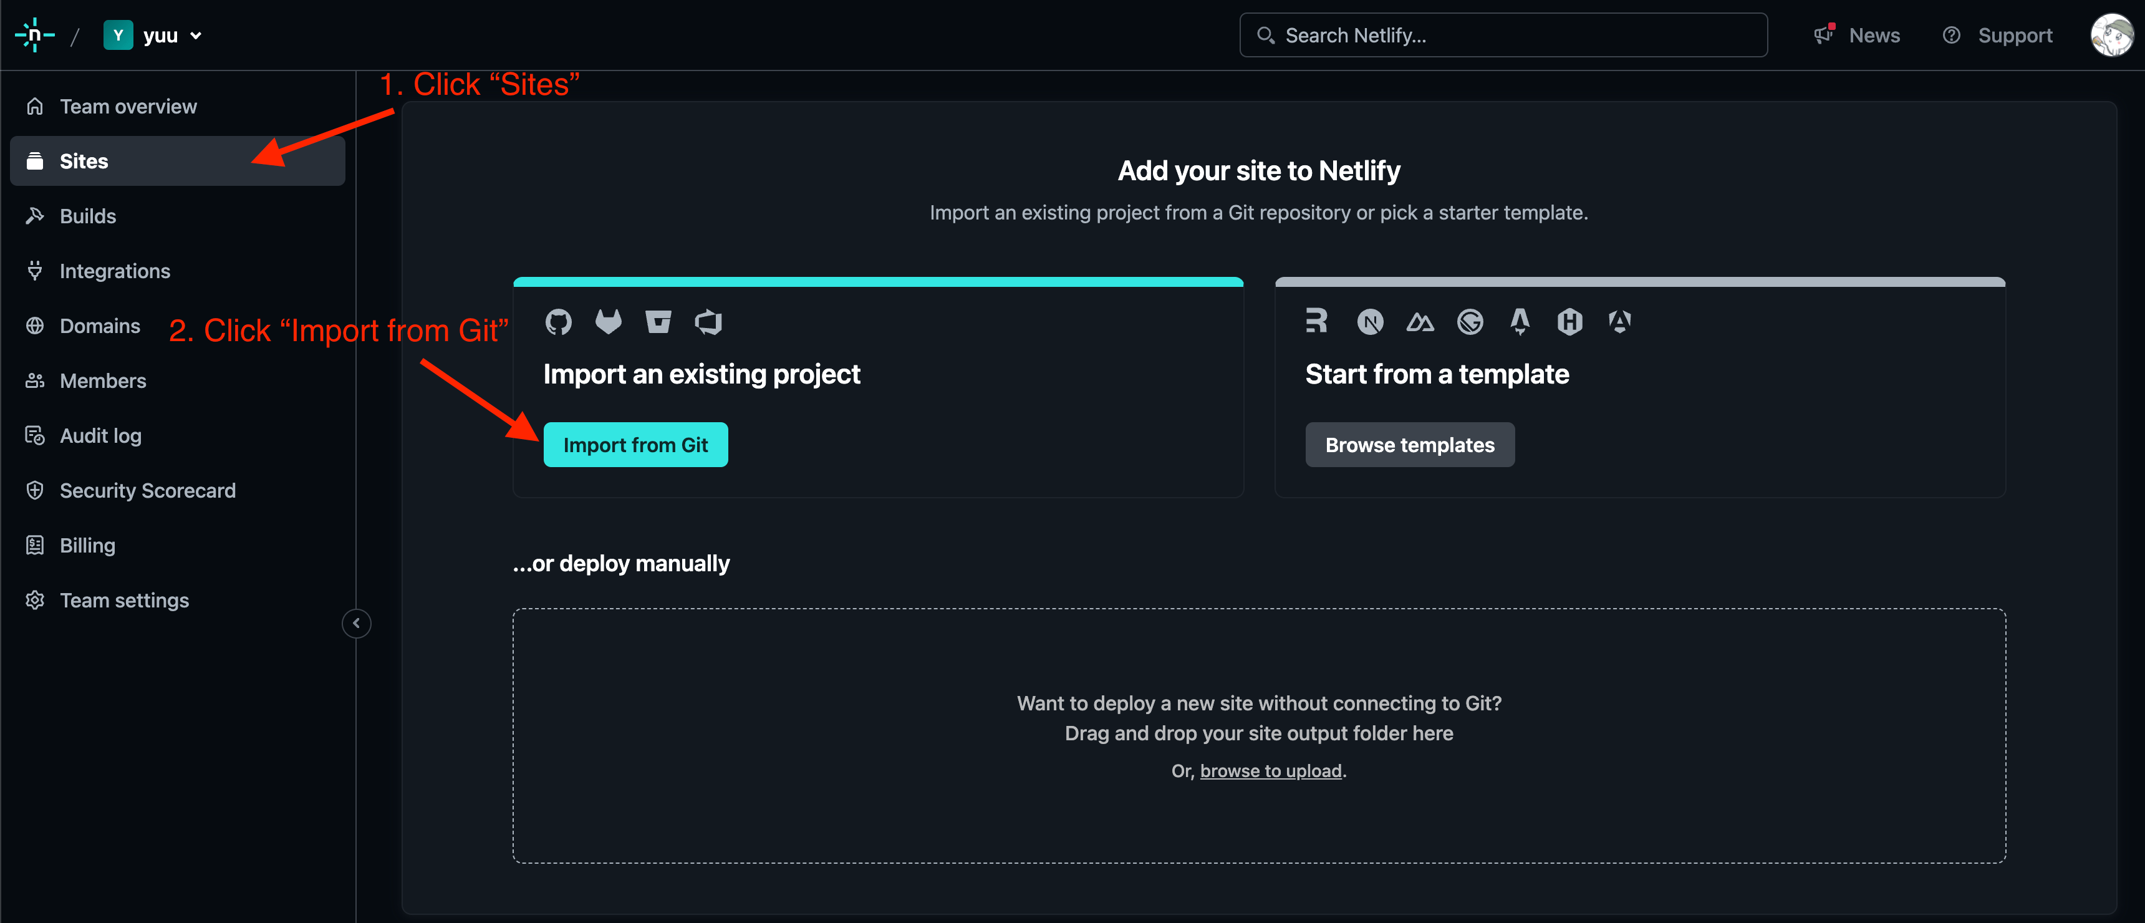
Task: Click the Bitbucket icon
Action: click(658, 322)
